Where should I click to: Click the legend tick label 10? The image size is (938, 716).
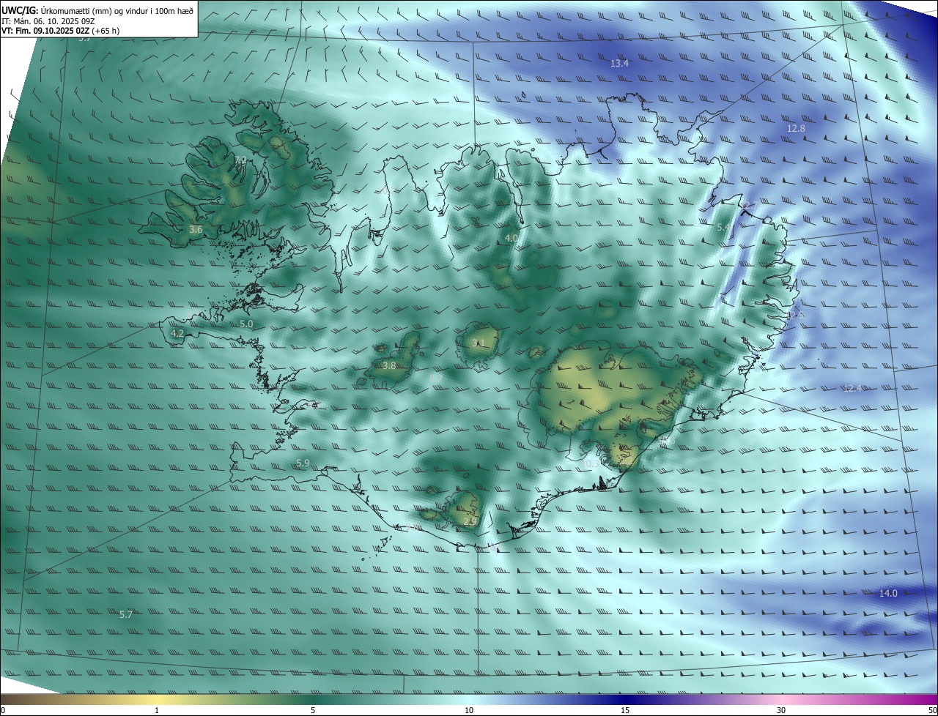(469, 710)
